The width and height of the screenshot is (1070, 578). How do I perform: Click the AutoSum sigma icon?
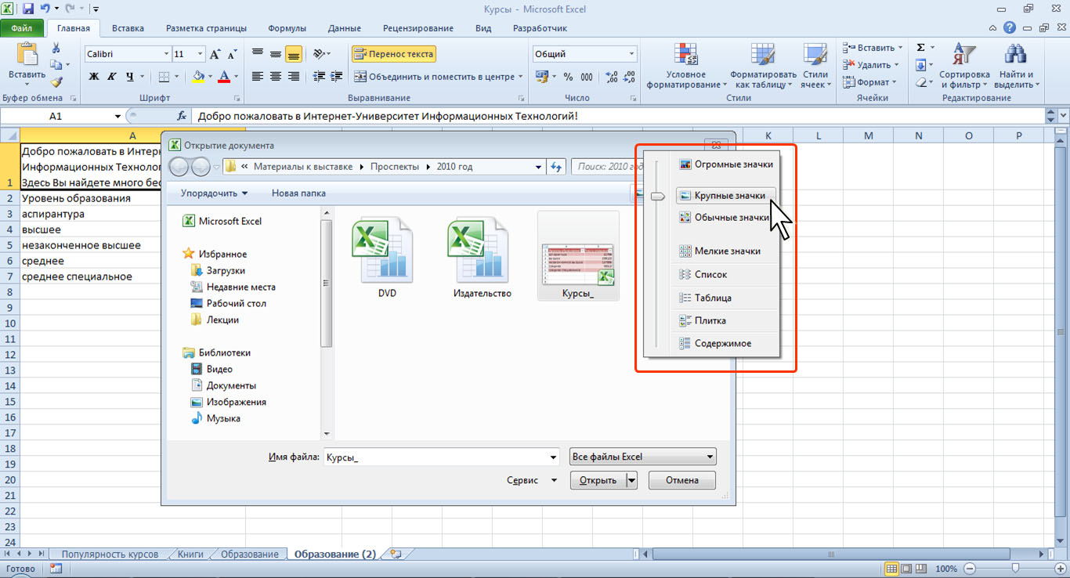pos(921,48)
